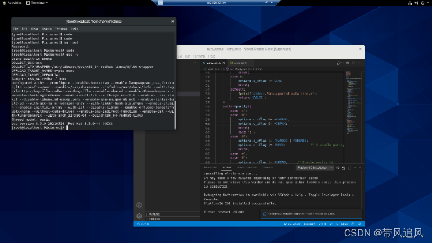
Task: Open the Search menu in the terminal
Action: coord(46,29)
